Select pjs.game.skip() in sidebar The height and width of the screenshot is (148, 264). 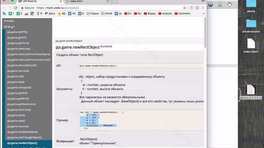pos(16,82)
